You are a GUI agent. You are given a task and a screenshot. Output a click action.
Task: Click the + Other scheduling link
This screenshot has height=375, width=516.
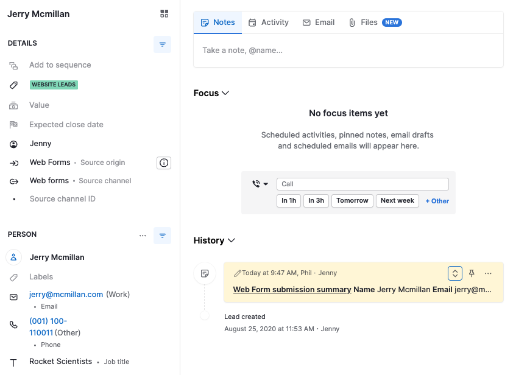(437, 201)
